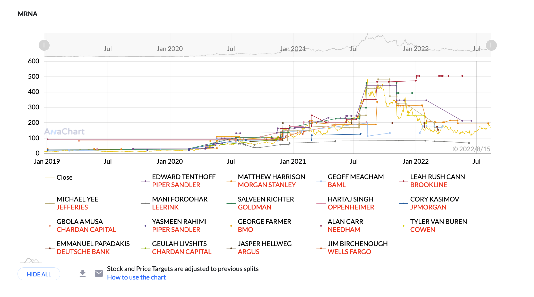Toggle Jasper Hellweg Argus legend entry
The height and width of the screenshot is (297, 534).
[x=259, y=248]
